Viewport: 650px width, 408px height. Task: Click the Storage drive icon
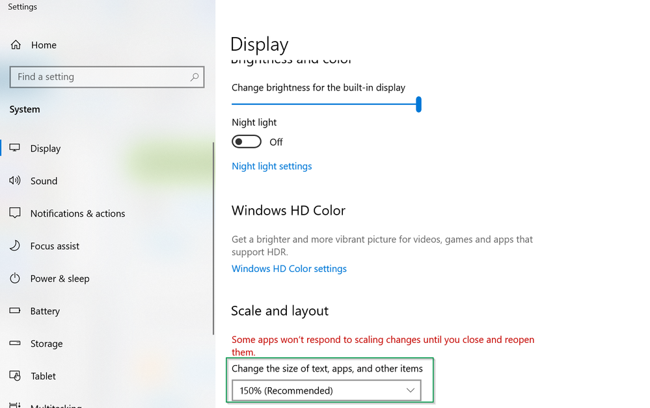click(15, 344)
